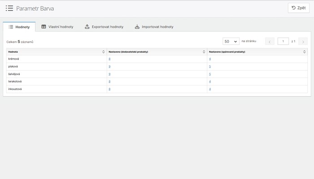This screenshot has height=179, width=314.
Task: Open the list menu icon beside Parametr Barva
Action: click(9, 8)
